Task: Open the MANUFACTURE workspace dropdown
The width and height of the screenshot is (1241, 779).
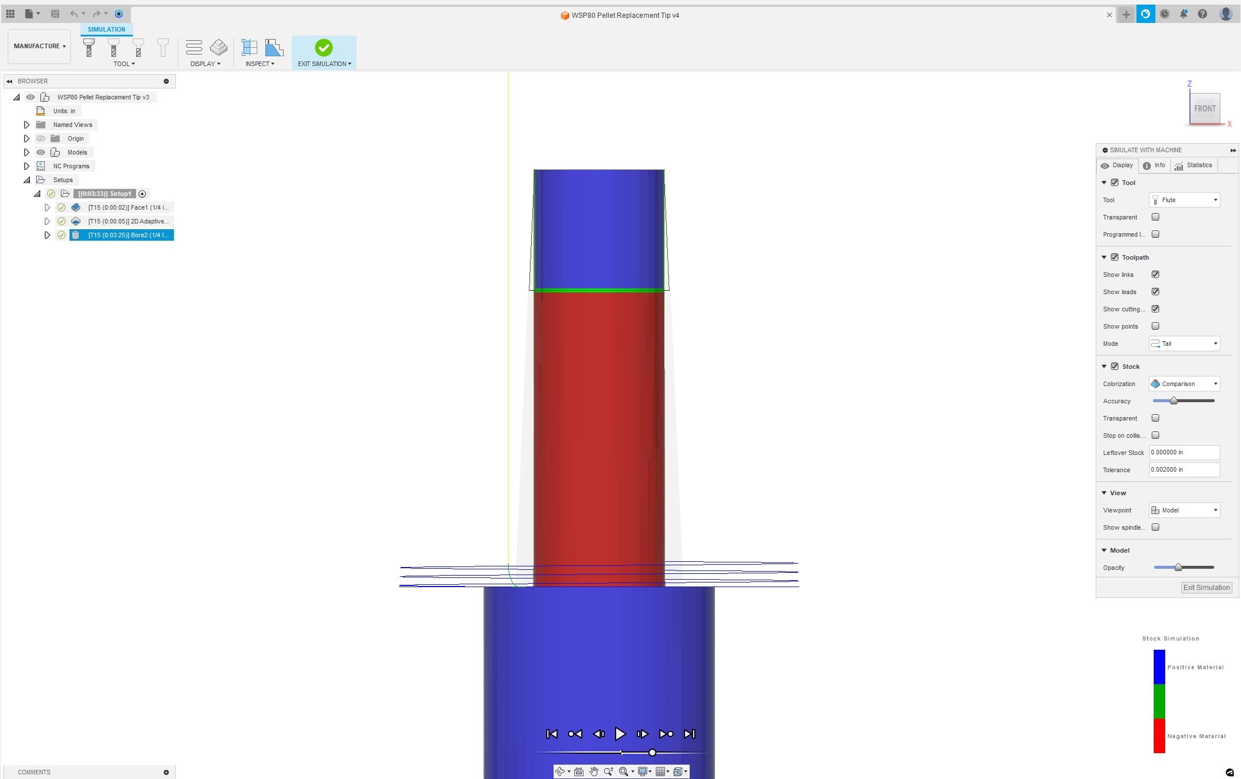Action: tap(40, 46)
